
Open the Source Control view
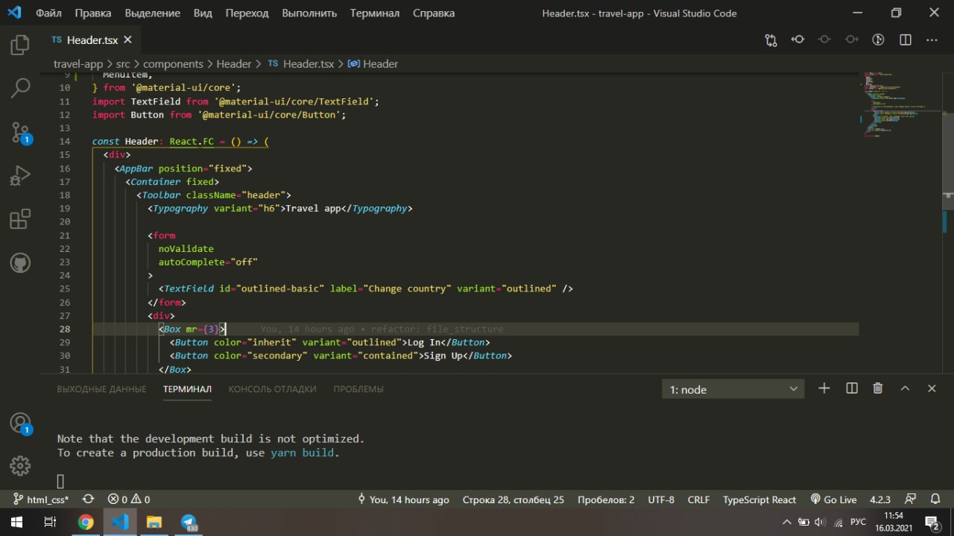click(x=20, y=133)
